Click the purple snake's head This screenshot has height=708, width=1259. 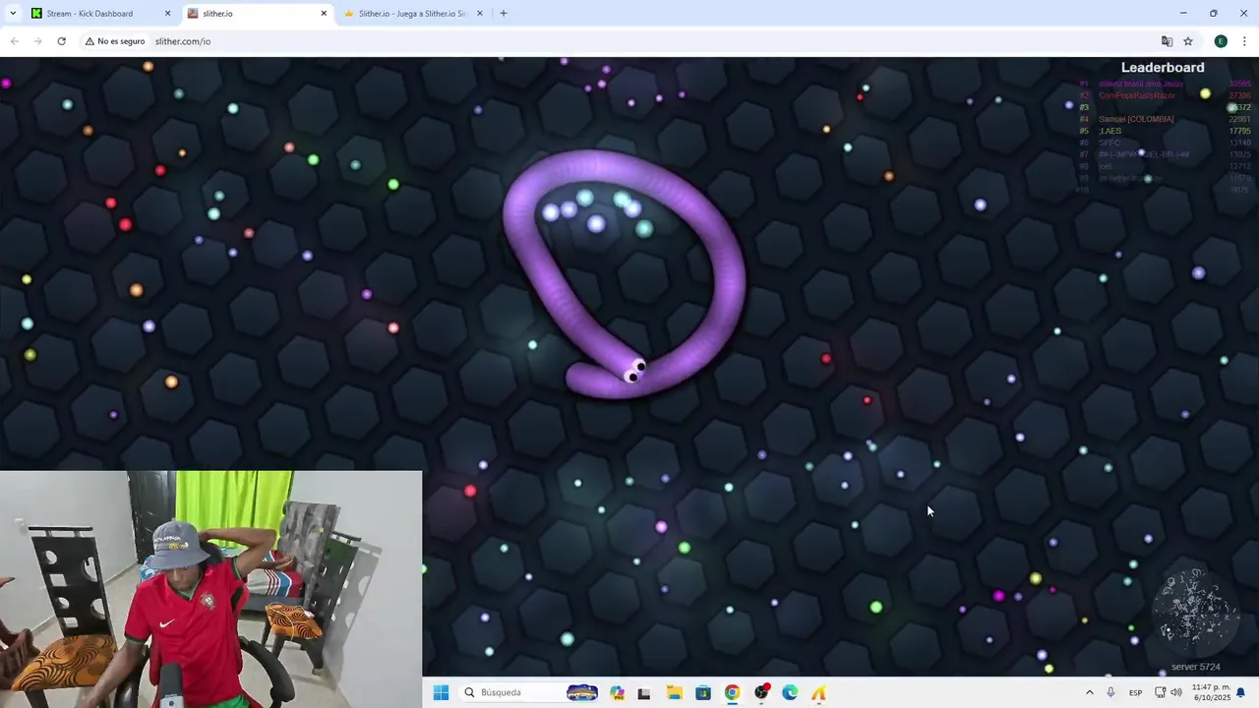(x=635, y=372)
